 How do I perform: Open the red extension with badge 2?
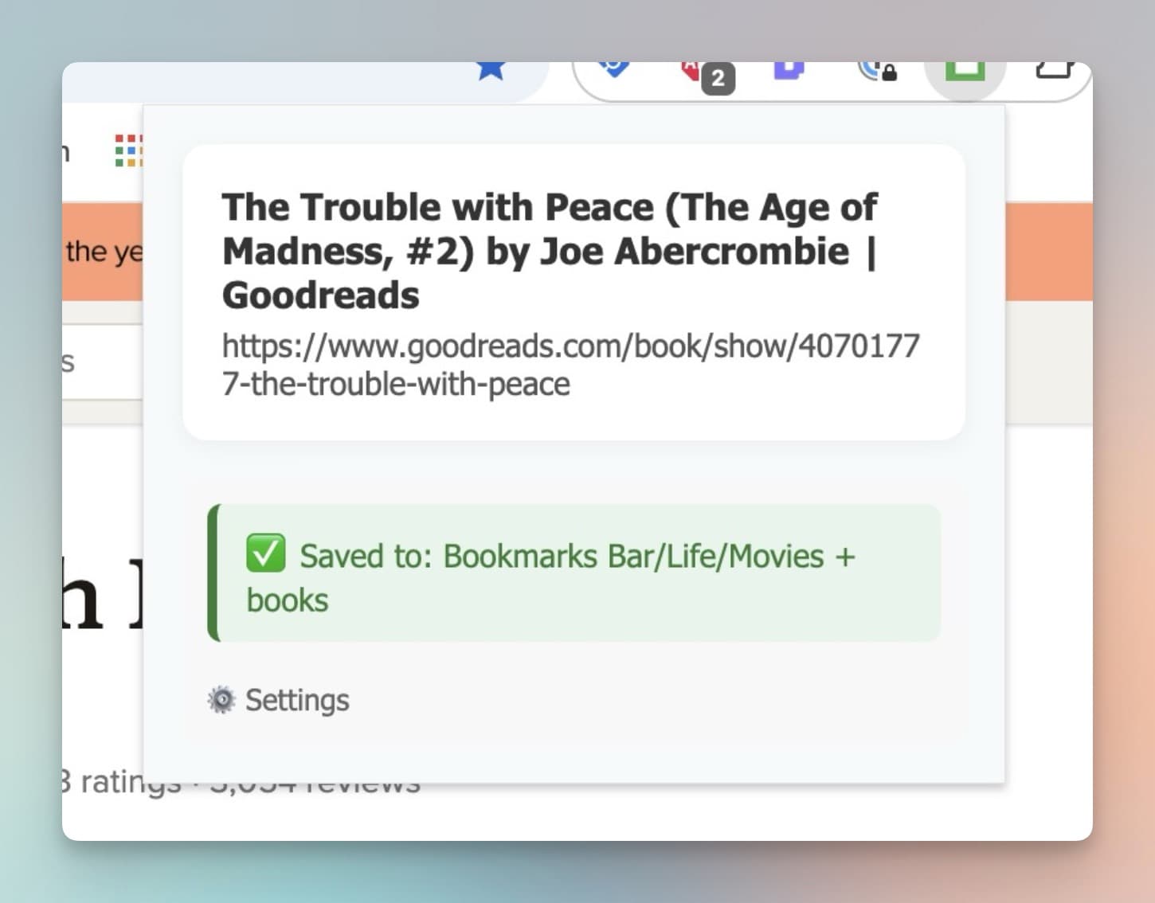click(x=692, y=70)
